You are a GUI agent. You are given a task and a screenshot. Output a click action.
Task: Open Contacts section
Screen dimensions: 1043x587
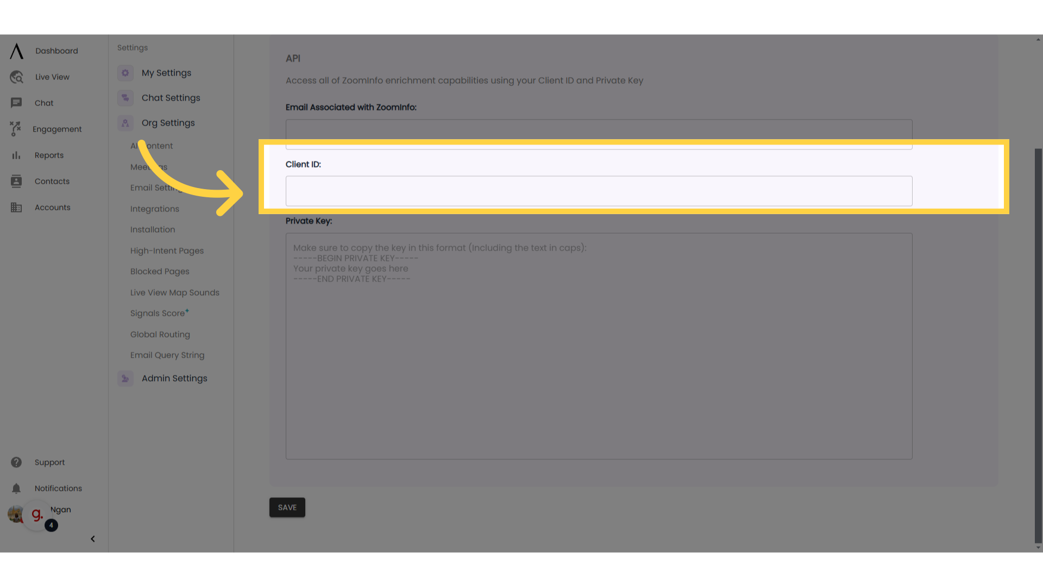tap(52, 180)
